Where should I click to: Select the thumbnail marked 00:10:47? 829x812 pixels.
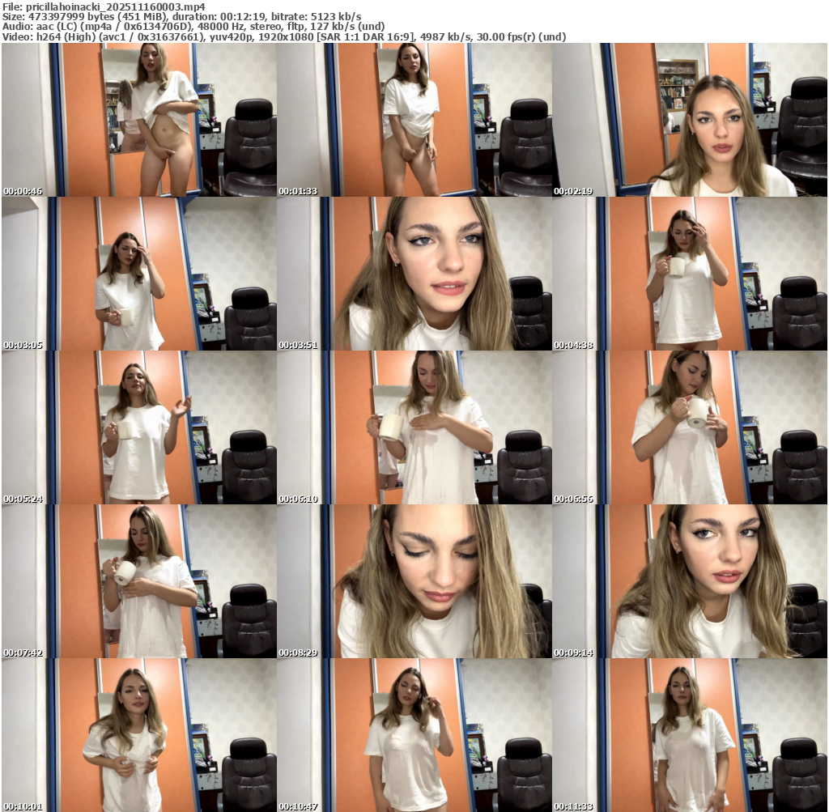[x=414, y=735]
